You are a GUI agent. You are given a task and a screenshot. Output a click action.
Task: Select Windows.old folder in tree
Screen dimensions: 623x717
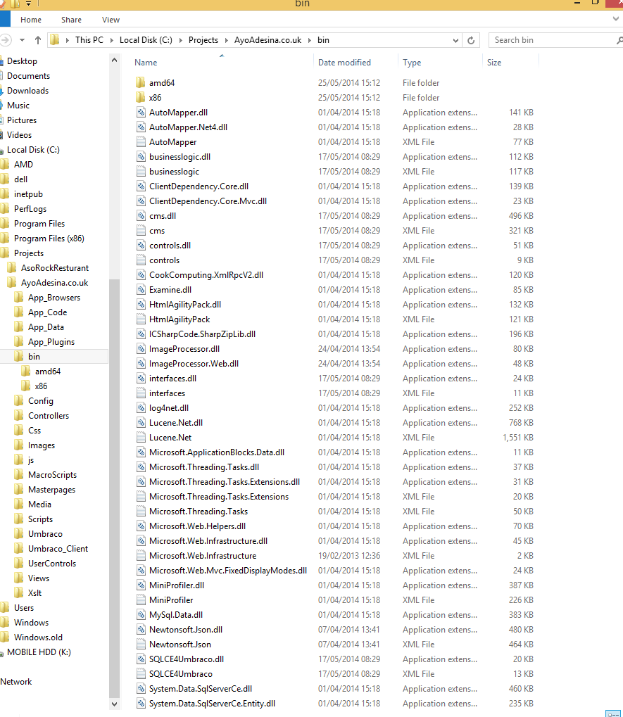pyautogui.click(x=39, y=637)
